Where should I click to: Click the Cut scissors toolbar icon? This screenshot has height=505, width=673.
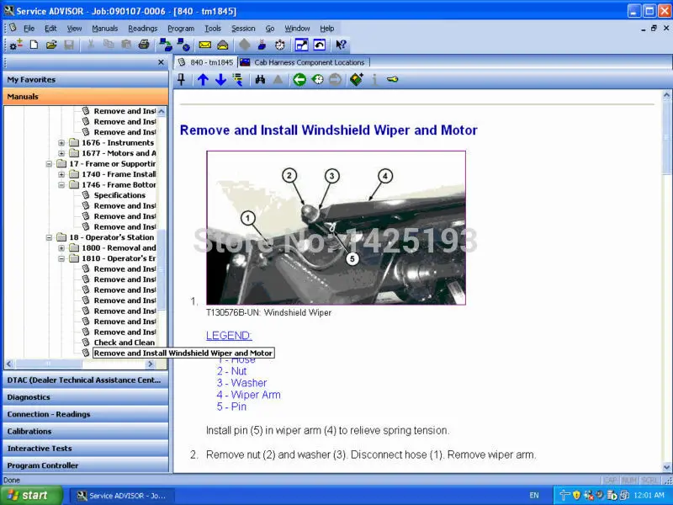91,45
